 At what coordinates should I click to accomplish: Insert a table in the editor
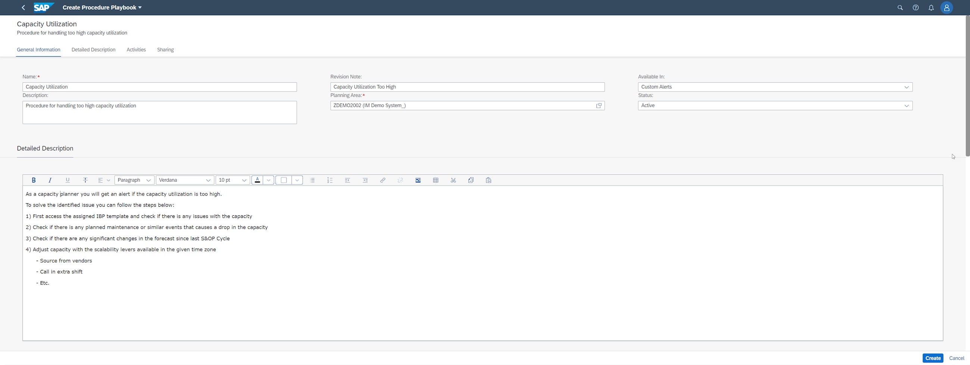tap(436, 180)
